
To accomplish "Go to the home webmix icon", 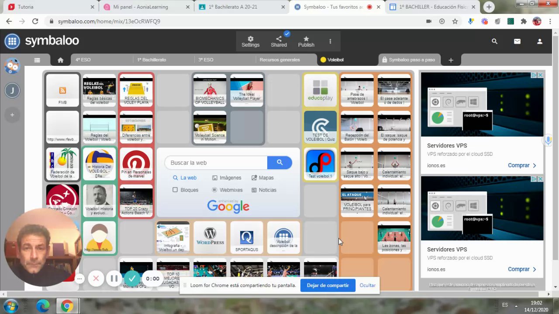I will 61,60.
